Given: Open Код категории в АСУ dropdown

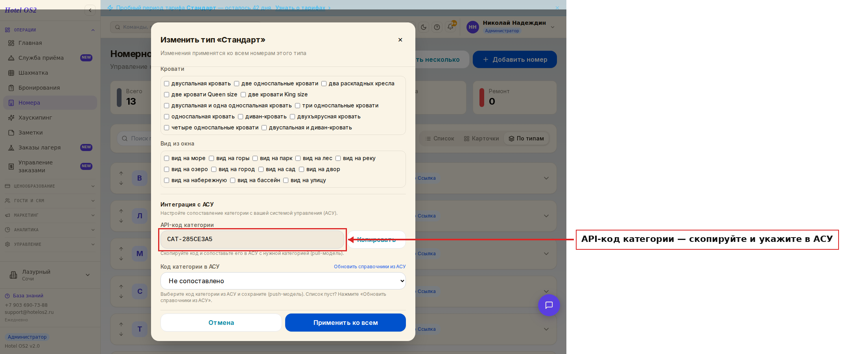Looking at the screenshot, I should pos(283,281).
